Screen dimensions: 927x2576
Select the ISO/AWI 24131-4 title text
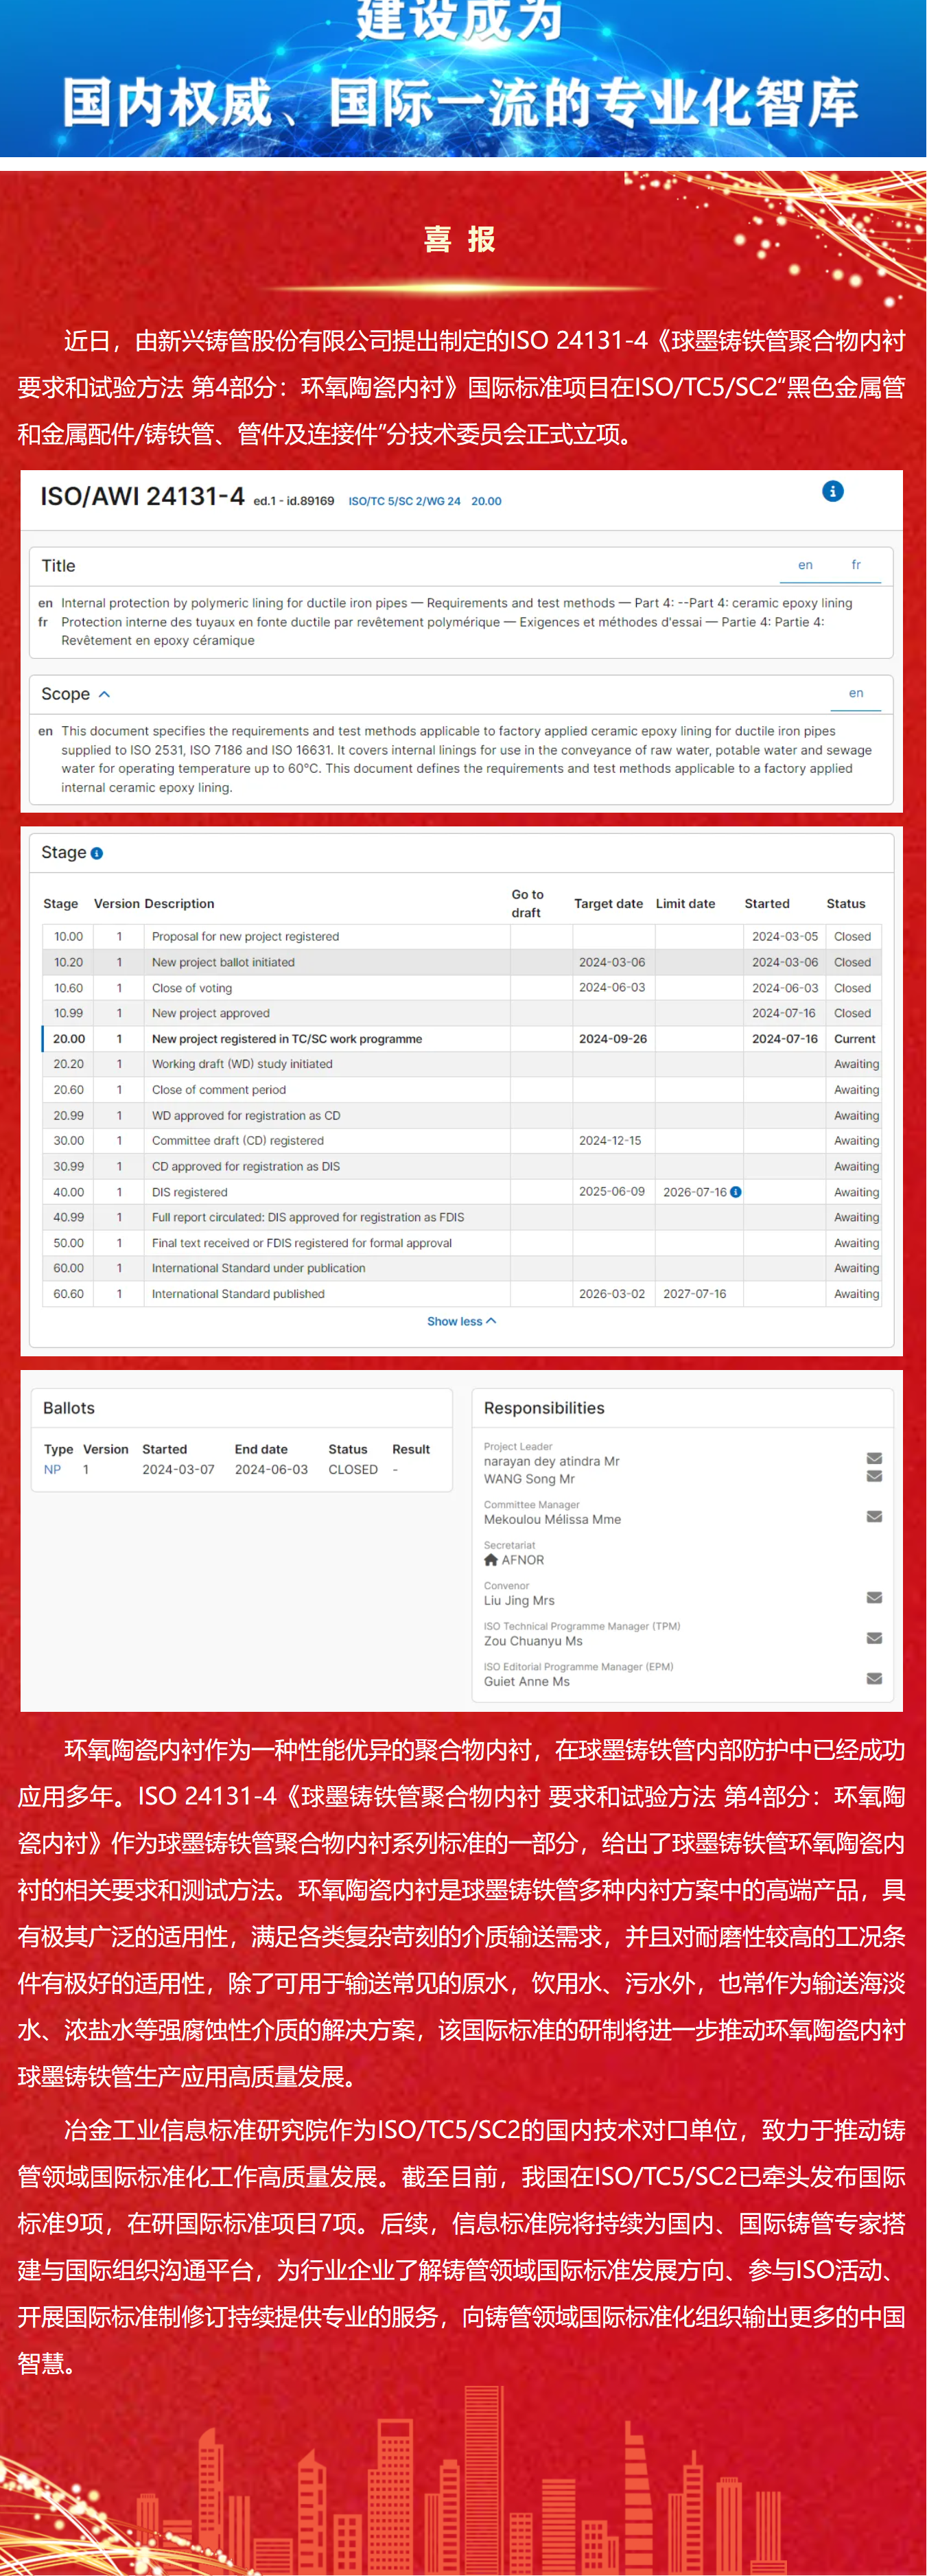tap(142, 497)
